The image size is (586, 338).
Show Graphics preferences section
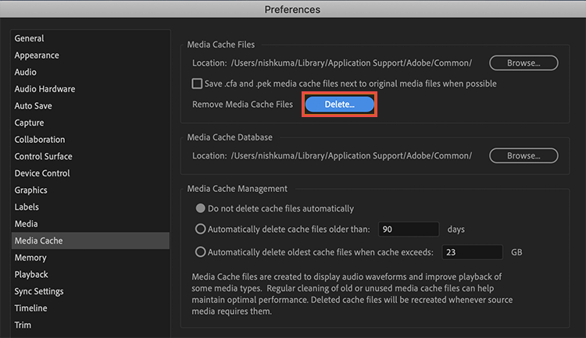pyautogui.click(x=31, y=190)
